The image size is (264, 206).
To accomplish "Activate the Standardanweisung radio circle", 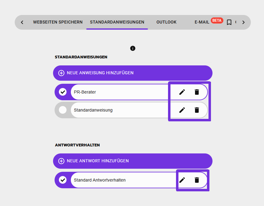I will [x=63, y=110].
